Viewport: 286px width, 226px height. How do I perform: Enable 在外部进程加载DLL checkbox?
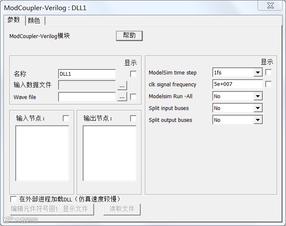pyautogui.click(x=13, y=199)
